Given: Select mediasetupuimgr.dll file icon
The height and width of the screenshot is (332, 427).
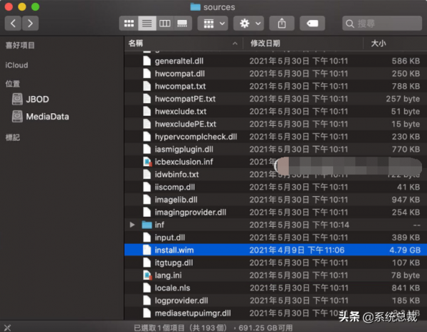Looking at the screenshot, I should coord(147,314).
